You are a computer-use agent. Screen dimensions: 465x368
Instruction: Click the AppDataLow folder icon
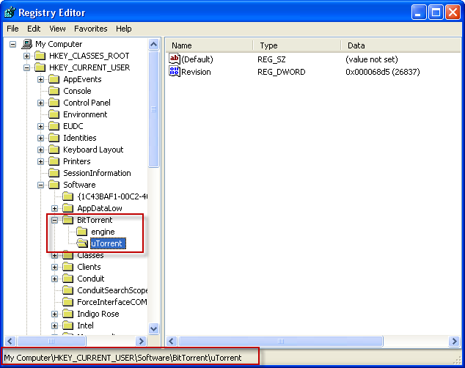click(x=68, y=208)
